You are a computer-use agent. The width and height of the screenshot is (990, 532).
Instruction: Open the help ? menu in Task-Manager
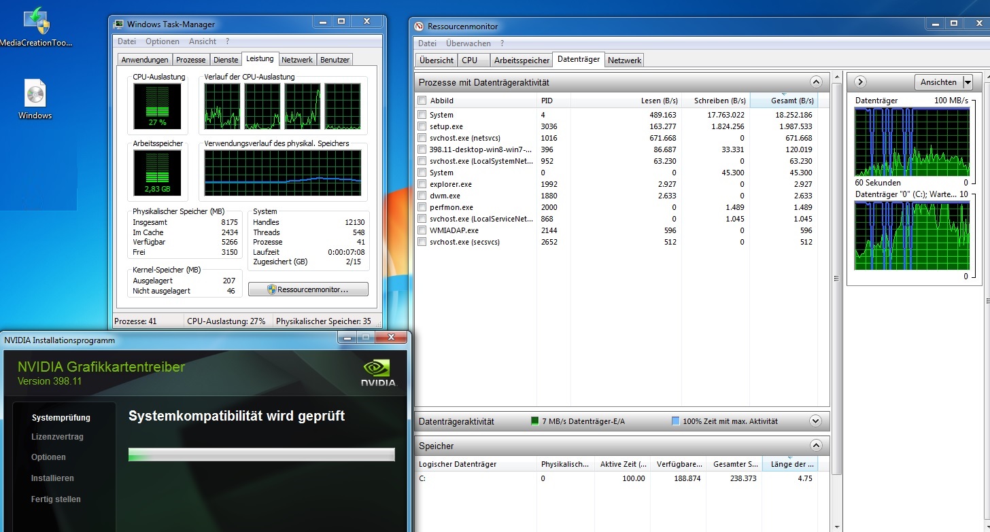pos(228,41)
